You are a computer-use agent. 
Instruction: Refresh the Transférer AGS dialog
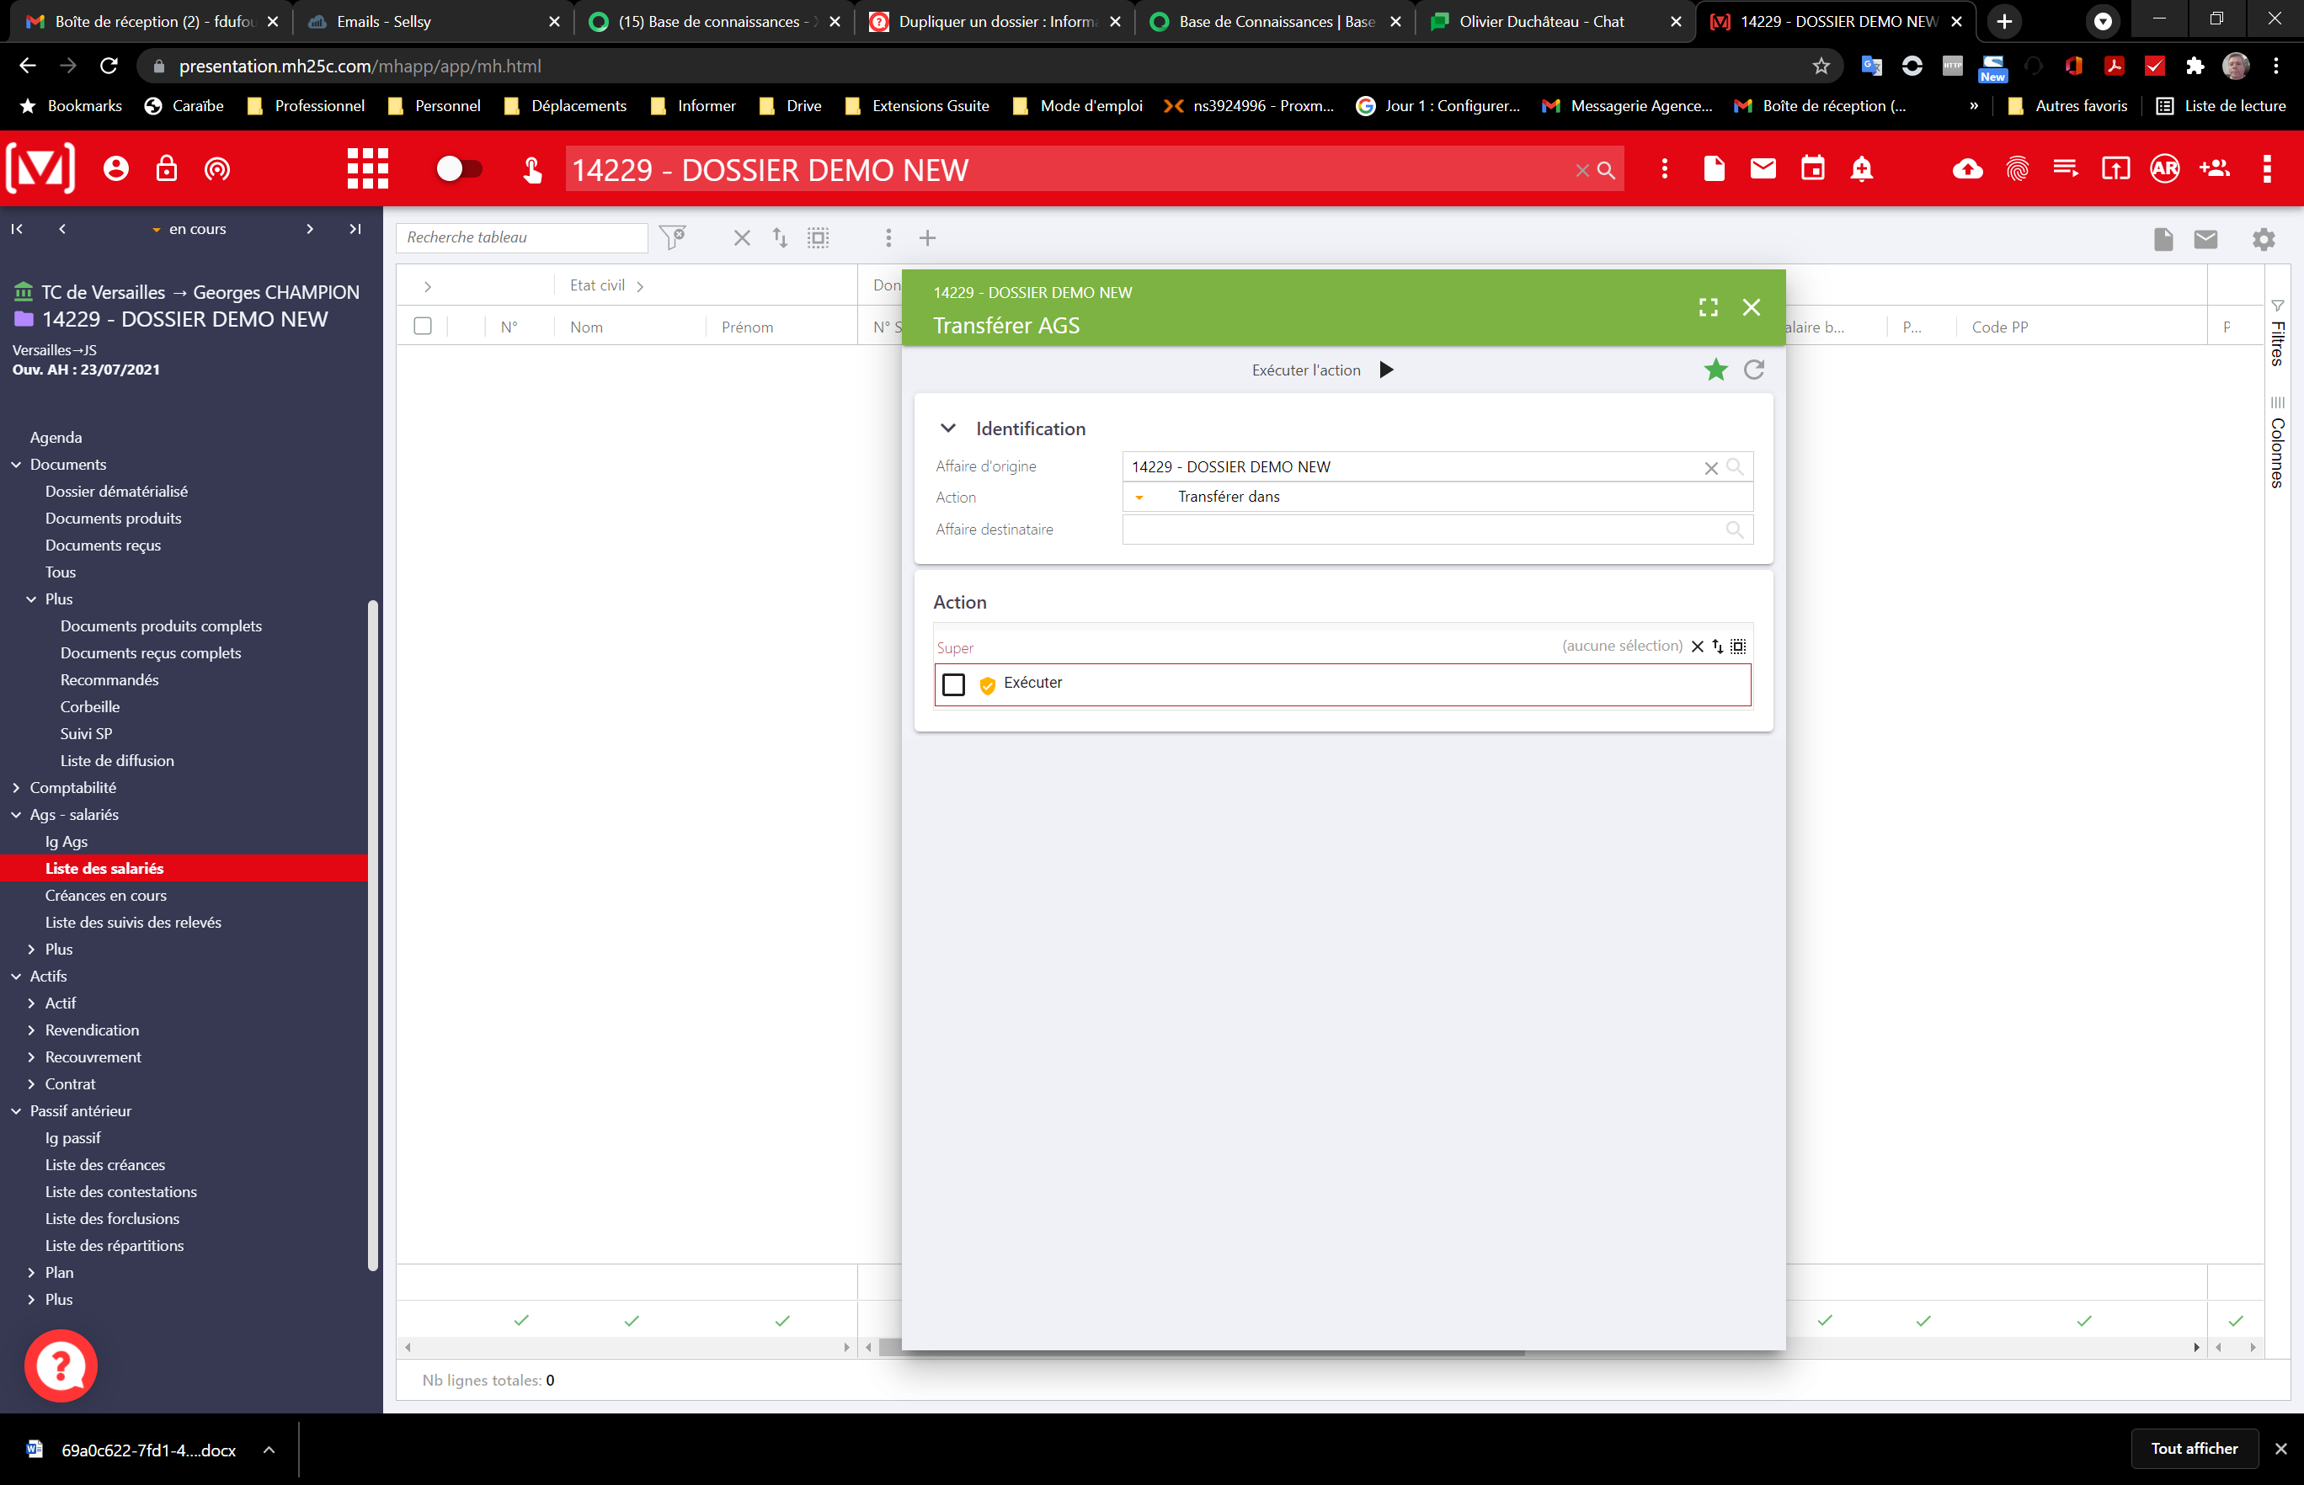[1754, 370]
